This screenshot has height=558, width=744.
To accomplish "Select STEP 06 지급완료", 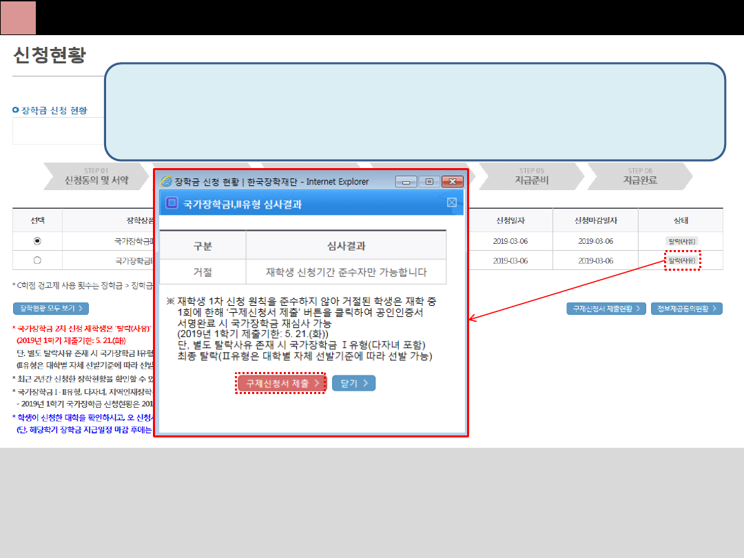I will 639,176.
